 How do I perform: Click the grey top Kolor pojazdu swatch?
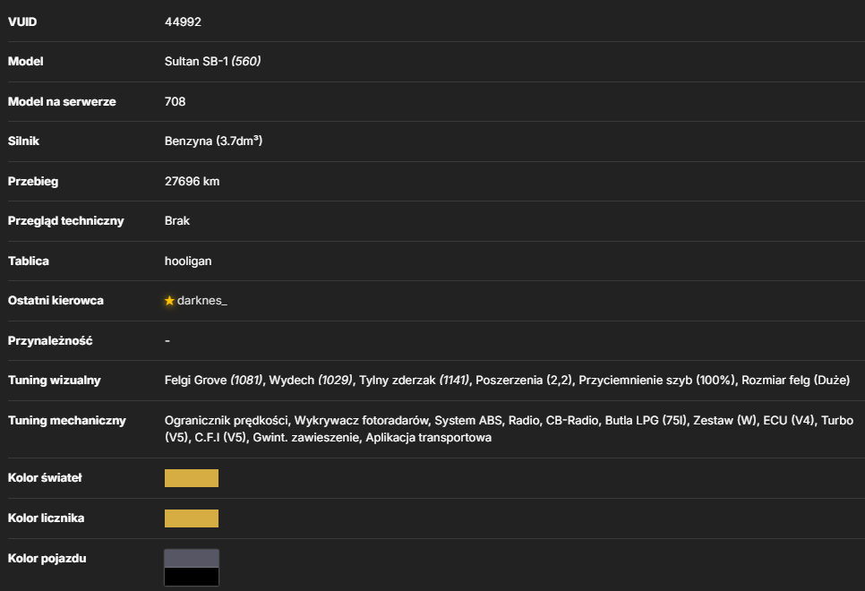(x=192, y=559)
